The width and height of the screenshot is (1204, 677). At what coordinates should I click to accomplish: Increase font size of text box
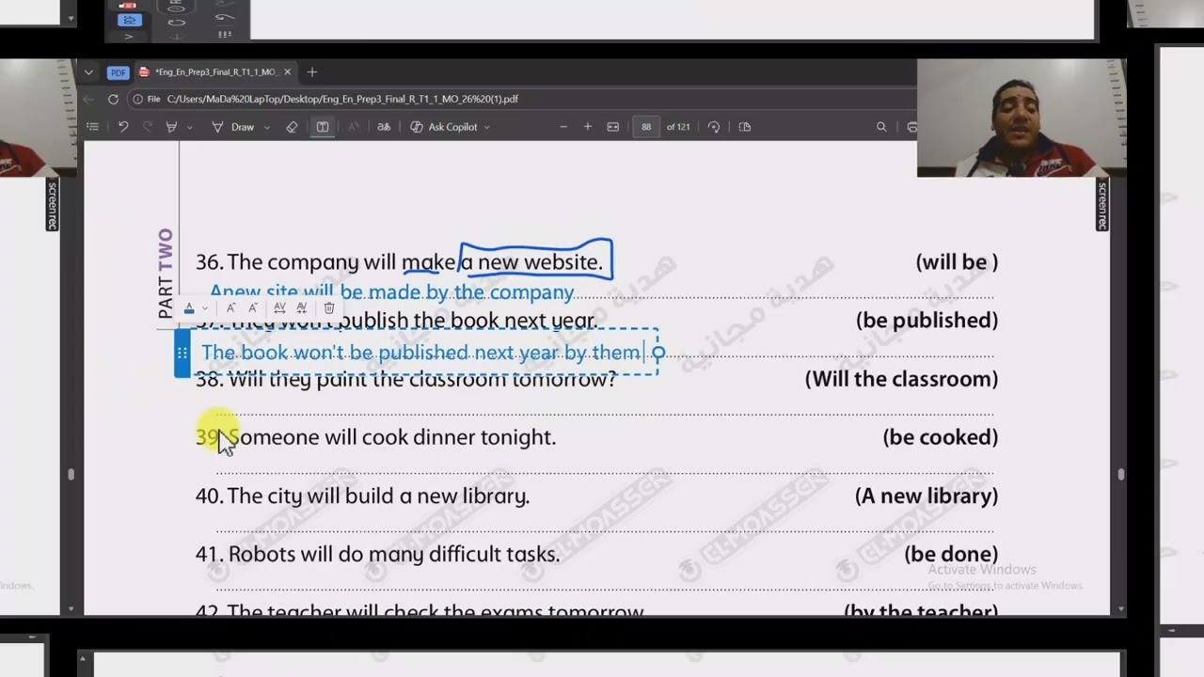tap(230, 307)
